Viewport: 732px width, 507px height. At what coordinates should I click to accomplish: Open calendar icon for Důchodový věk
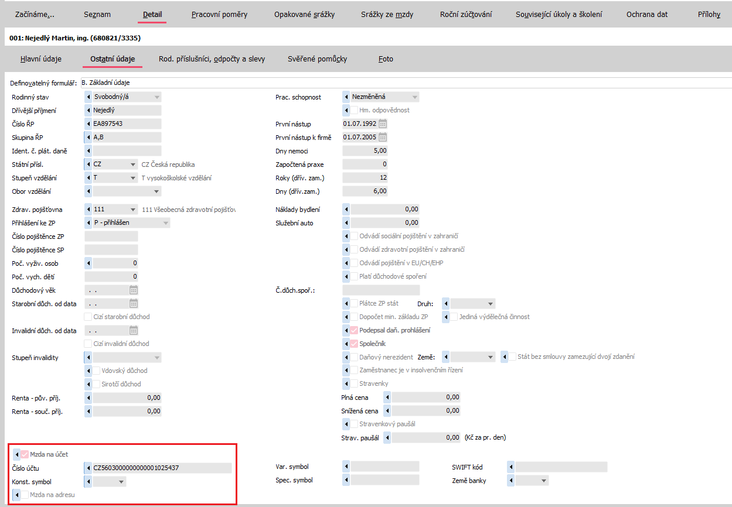pyautogui.click(x=134, y=290)
